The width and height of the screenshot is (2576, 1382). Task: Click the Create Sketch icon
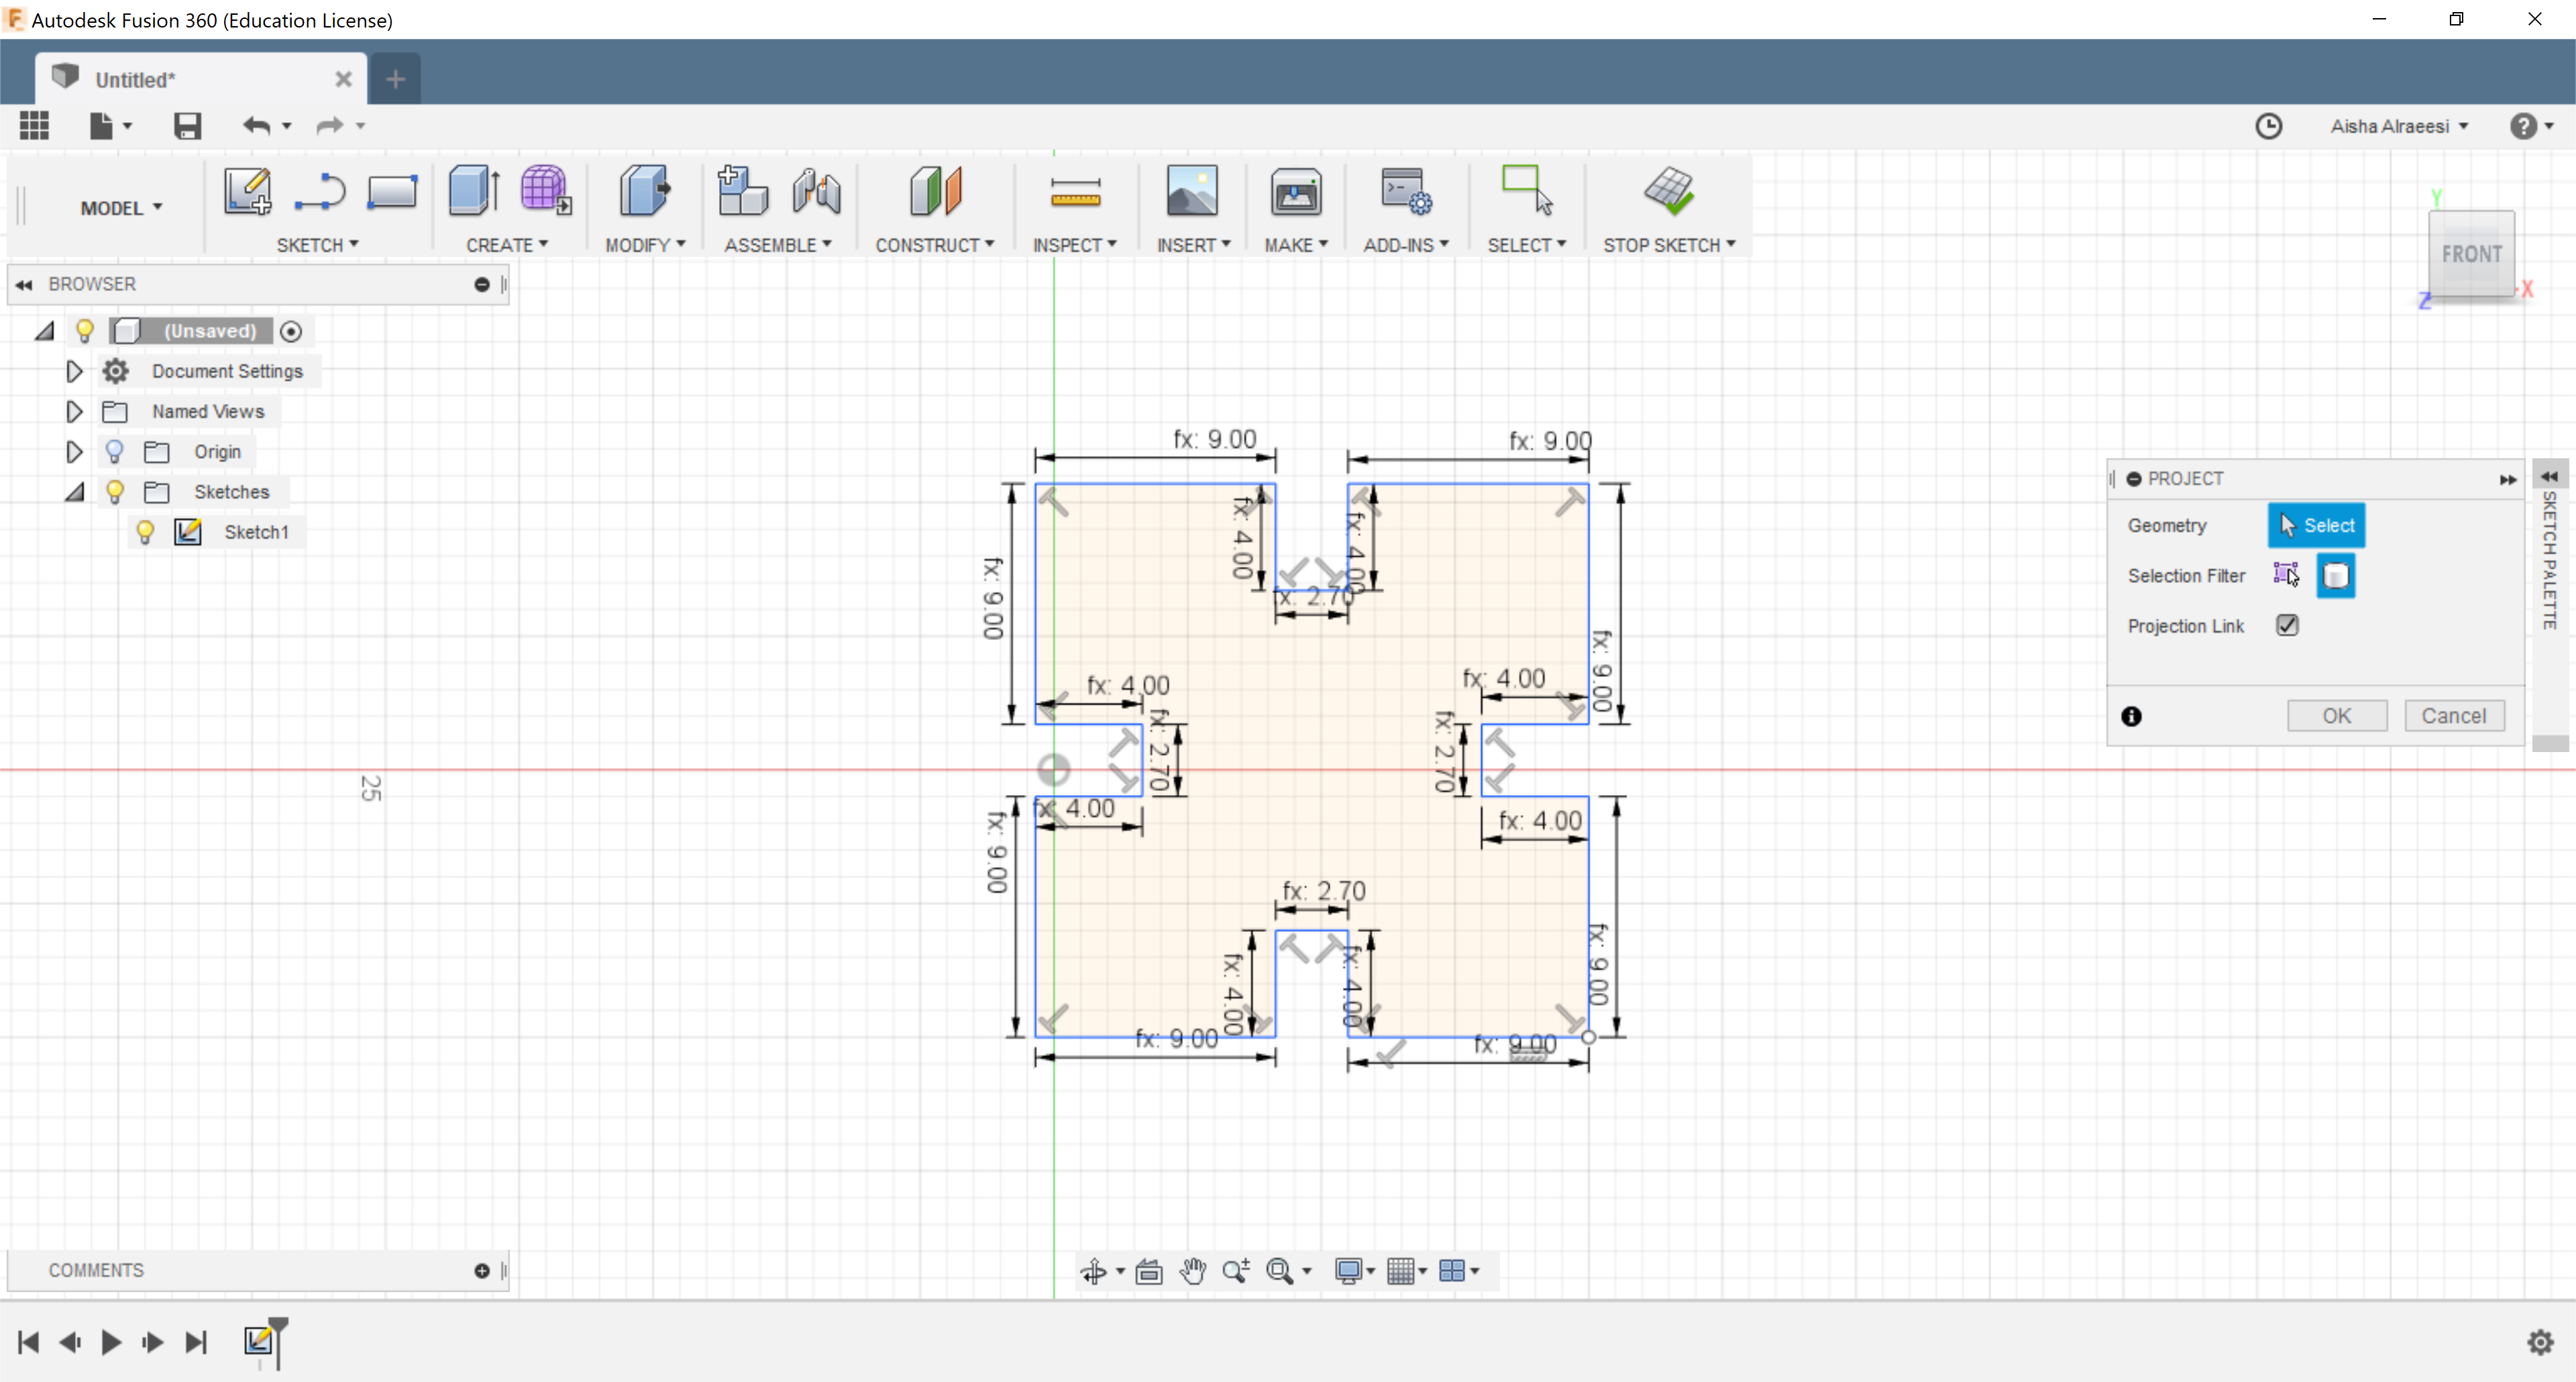[x=246, y=191]
